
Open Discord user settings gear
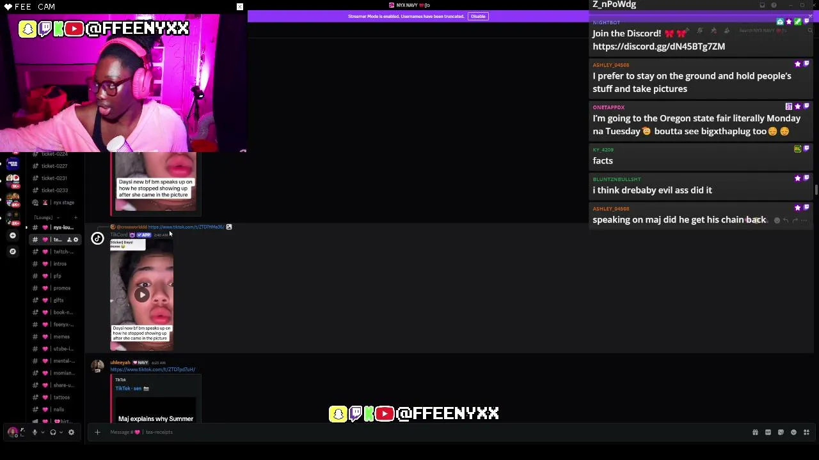tap(71, 432)
